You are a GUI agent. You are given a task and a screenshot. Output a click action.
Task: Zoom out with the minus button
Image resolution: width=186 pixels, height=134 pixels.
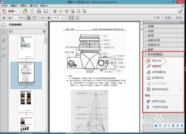pyautogui.click(x=43, y=18)
